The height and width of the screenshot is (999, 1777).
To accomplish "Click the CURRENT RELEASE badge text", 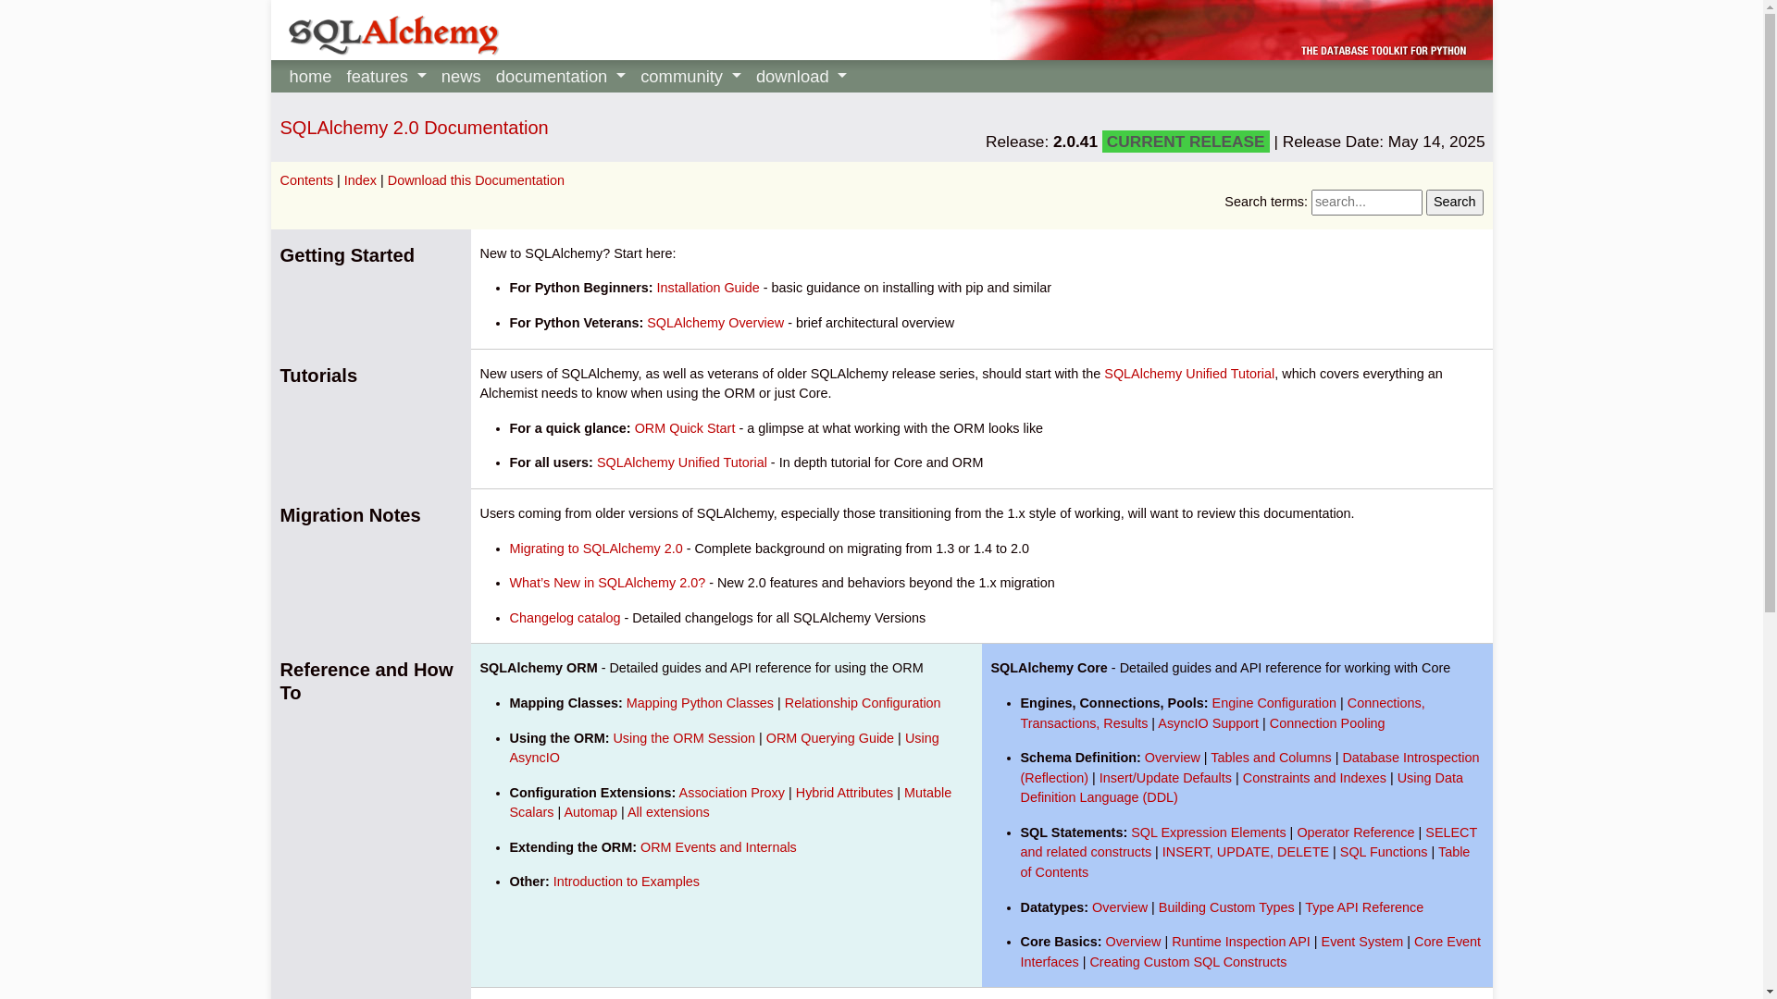I will pyautogui.click(x=1186, y=142).
